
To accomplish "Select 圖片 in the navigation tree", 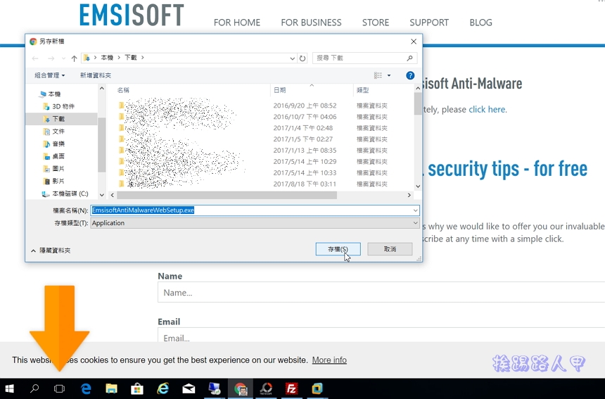I will coord(54,168).
